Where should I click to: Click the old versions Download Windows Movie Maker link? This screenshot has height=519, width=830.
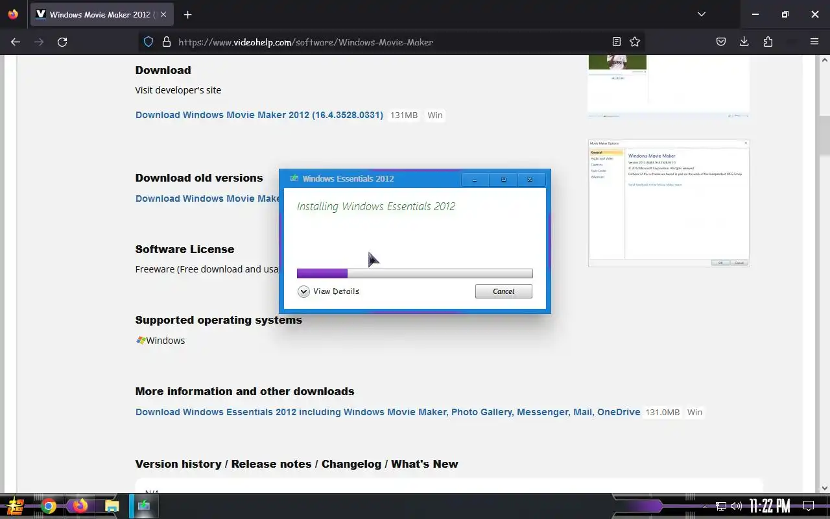coord(207,199)
